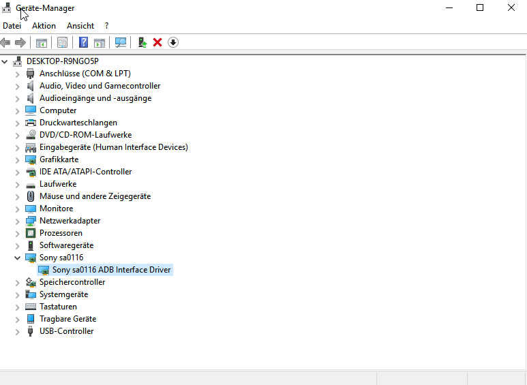This screenshot has height=385, width=527.
Task: Click the Tragbare Geräte icon
Action: point(31,319)
